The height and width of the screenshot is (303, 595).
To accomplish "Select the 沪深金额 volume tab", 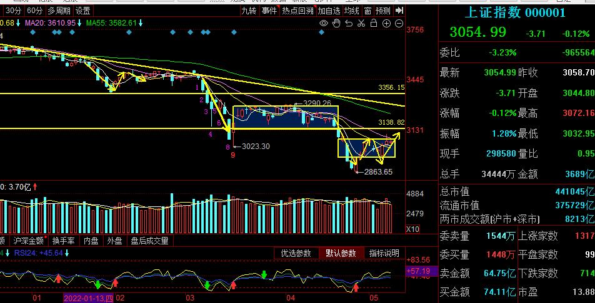I will [x=29, y=241].
